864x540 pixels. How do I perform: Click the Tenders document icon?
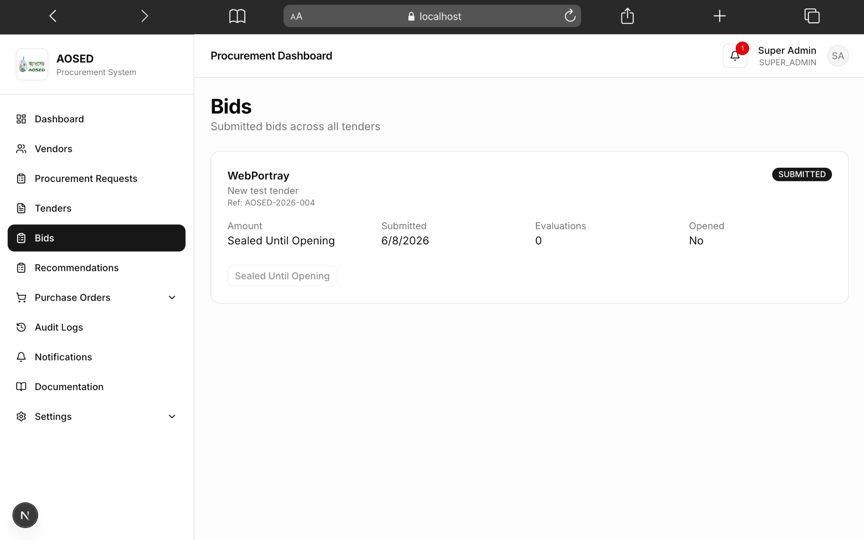pos(21,208)
